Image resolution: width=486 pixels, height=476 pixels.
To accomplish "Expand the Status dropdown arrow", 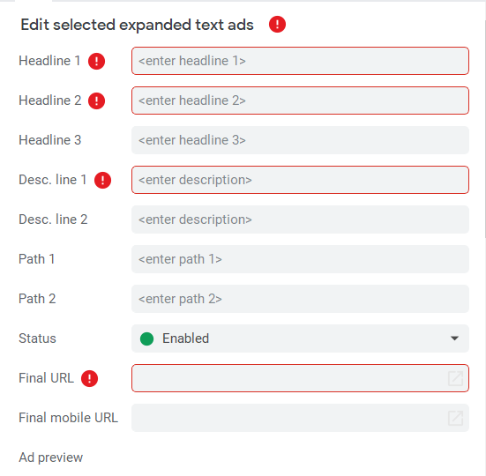I will [x=454, y=338].
